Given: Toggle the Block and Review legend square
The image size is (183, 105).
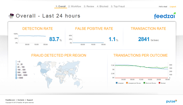Looking at the screenshot, I should pos(144,83).
